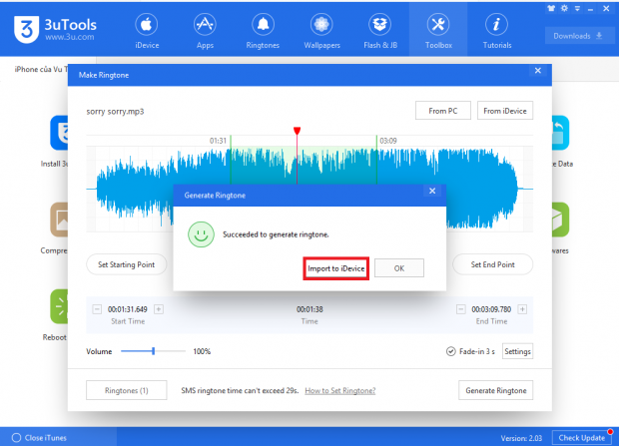This screenshot has height=446, width=619.
Task: Click the red playhead marker on waveform
Action: 297,131
